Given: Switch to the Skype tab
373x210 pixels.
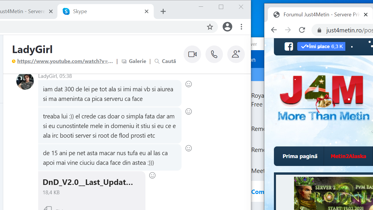Looking at the screenshot, I should tap(105, 11).
